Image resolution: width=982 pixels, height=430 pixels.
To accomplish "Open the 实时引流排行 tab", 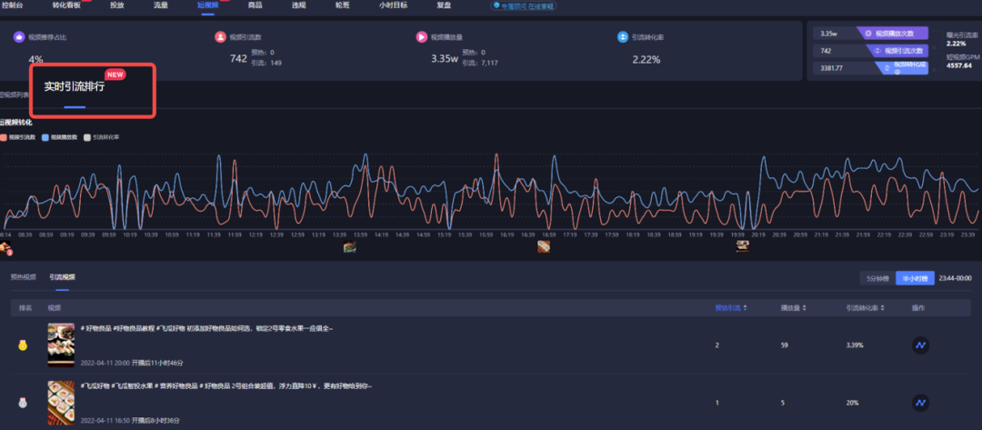I will tap(74, 87).
